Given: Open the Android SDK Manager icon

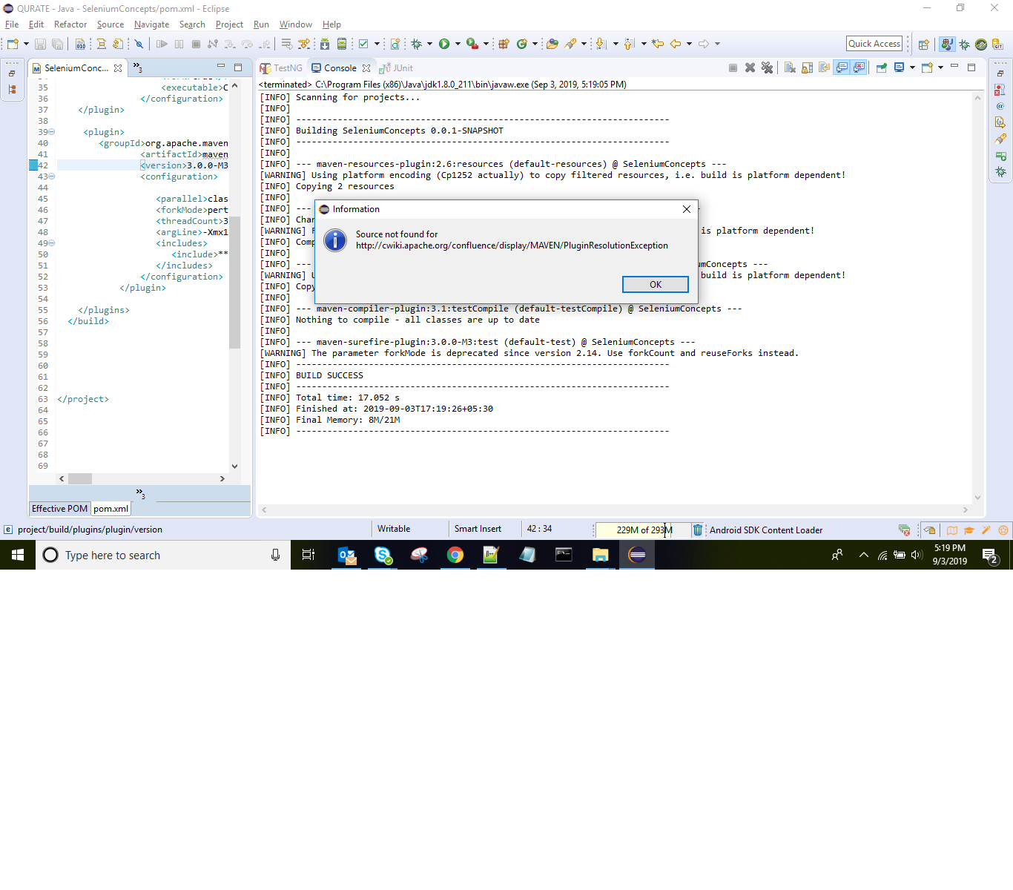Looking at the screenshot, I should [325, 44].
